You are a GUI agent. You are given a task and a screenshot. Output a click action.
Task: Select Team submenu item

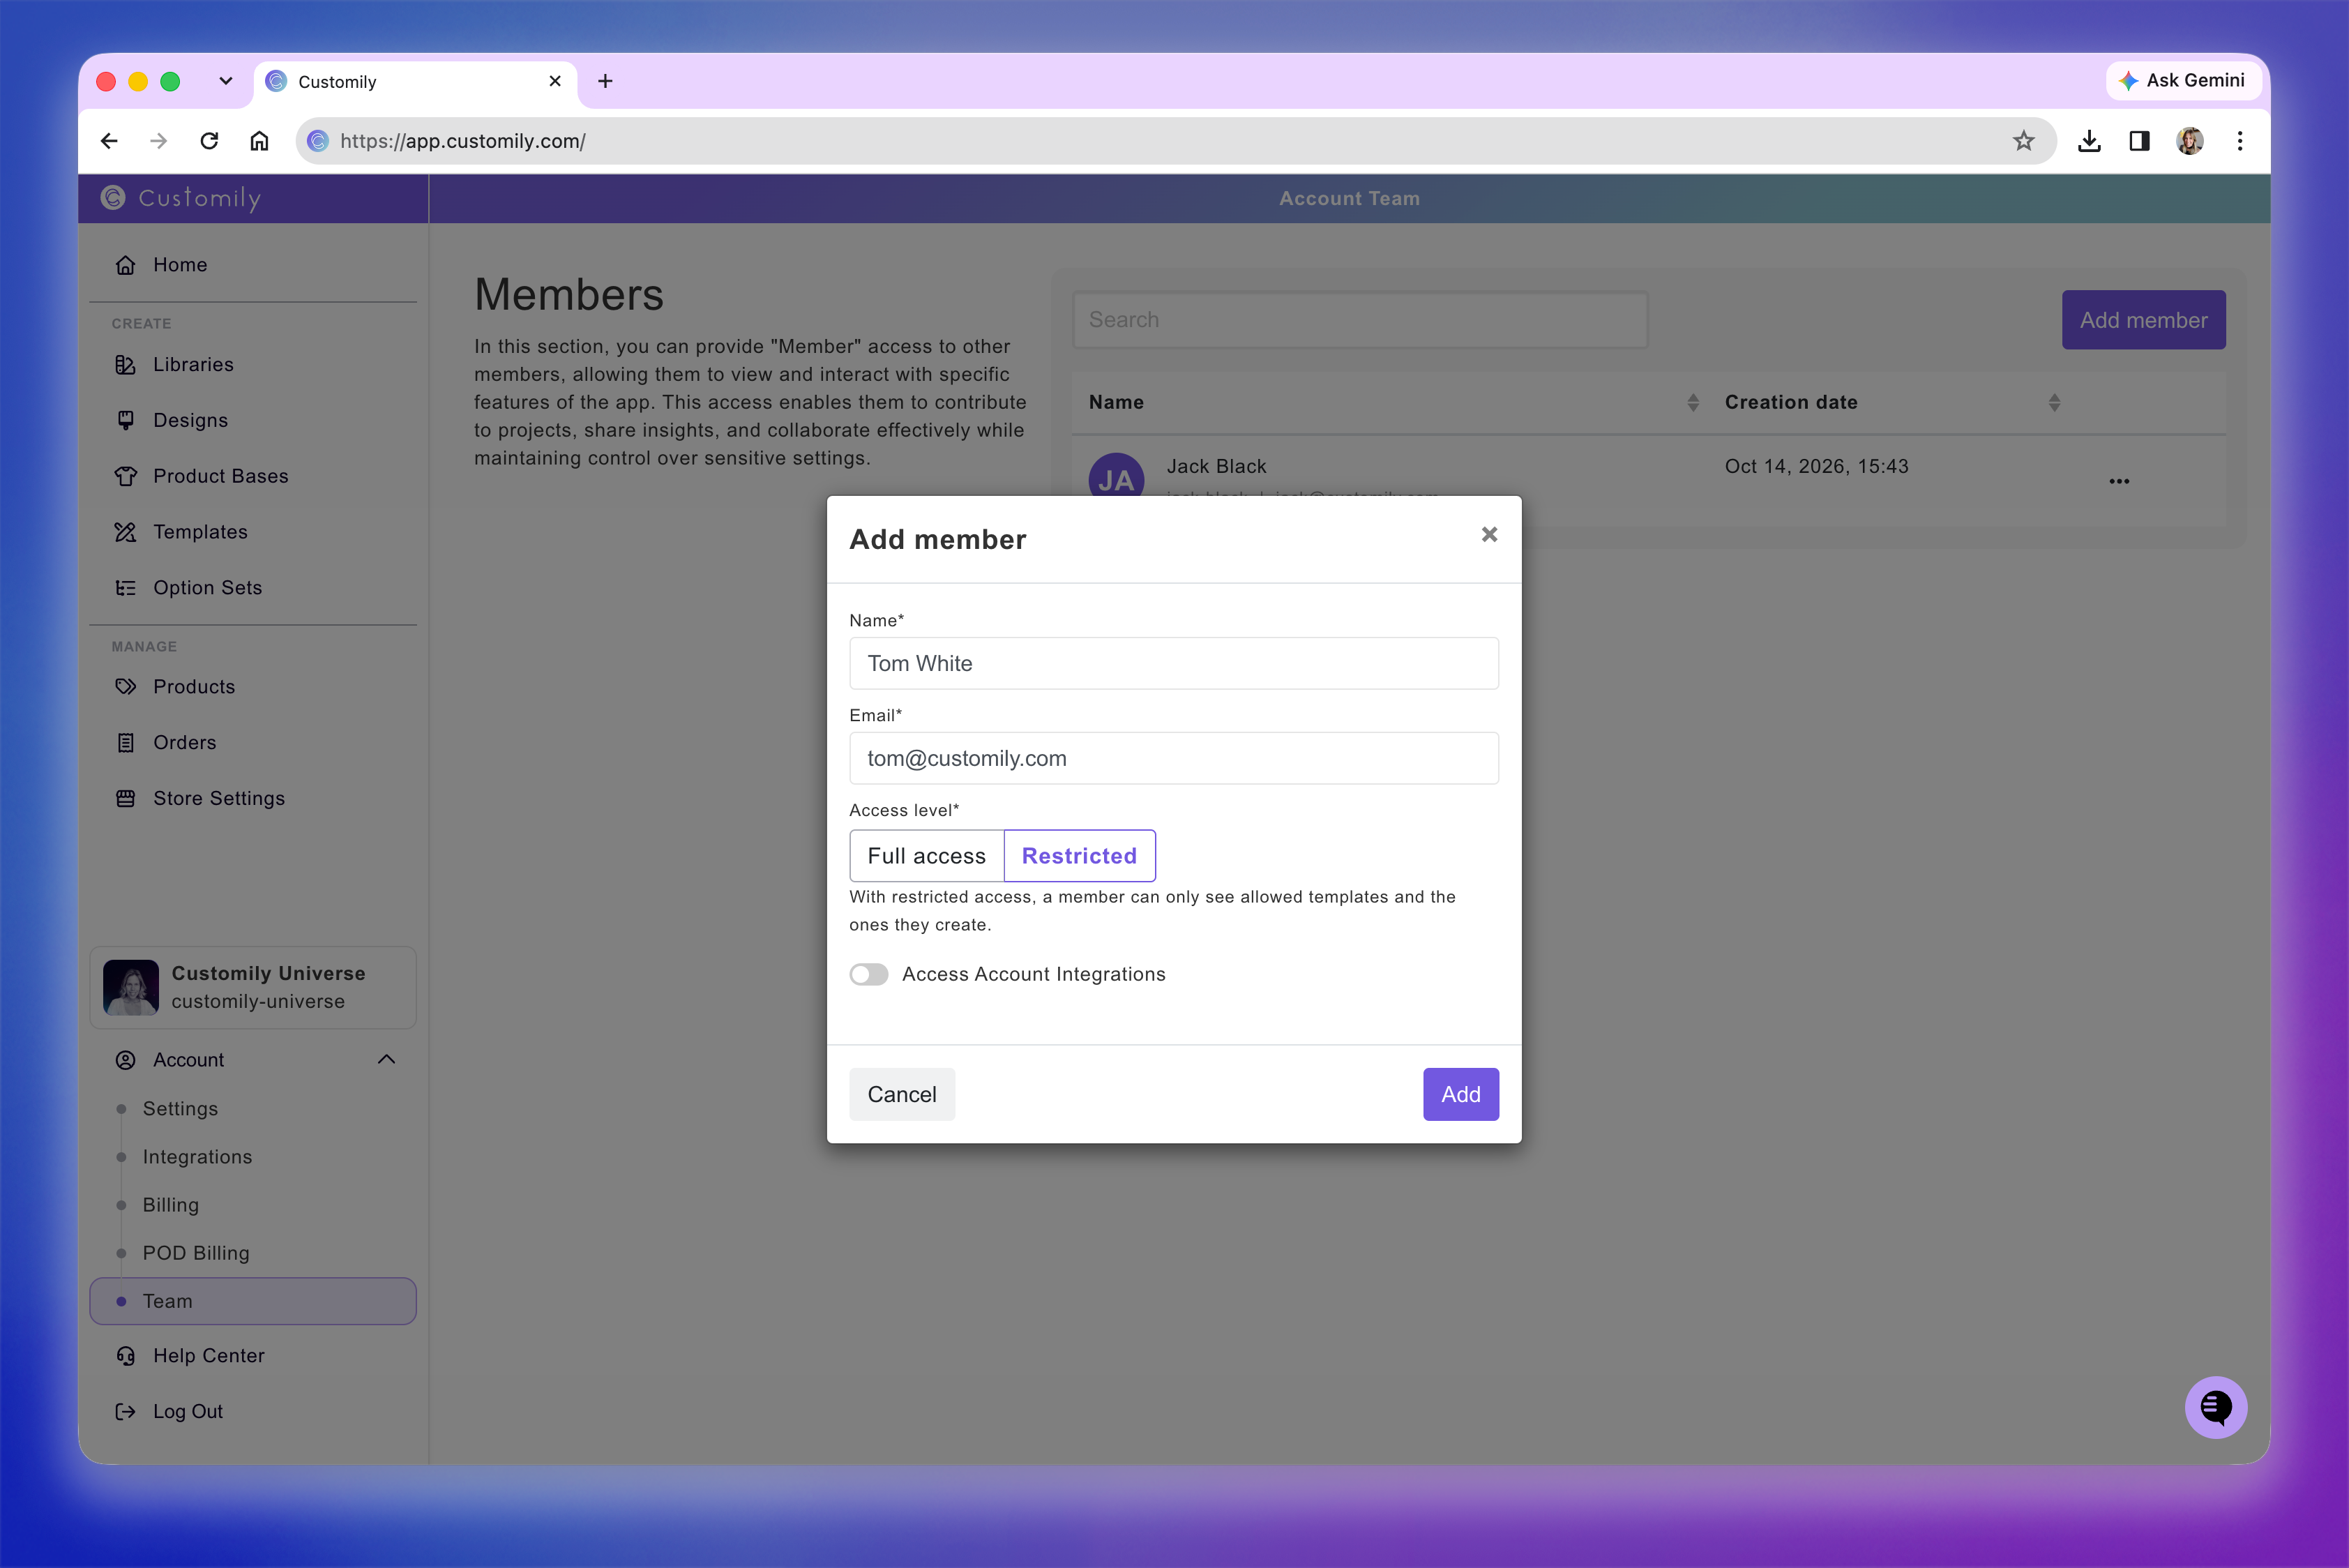(253, 1301)
